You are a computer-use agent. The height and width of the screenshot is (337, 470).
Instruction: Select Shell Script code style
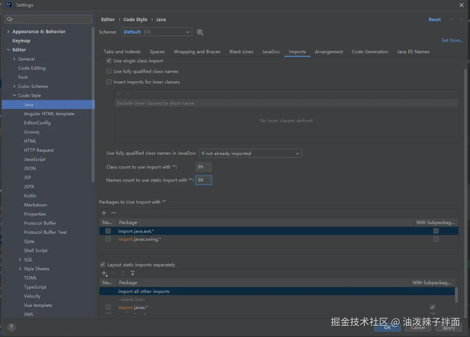pyautogui.click(x=36, y=250)
